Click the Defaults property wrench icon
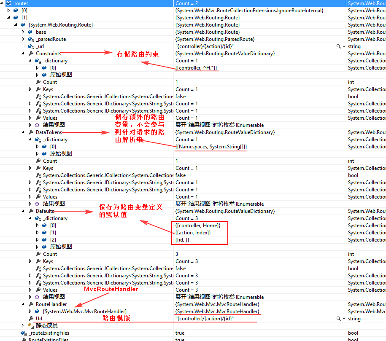Image resolution: width=386 pixels, height=341 pixels. pyautogui.click(x=31, y=211)
